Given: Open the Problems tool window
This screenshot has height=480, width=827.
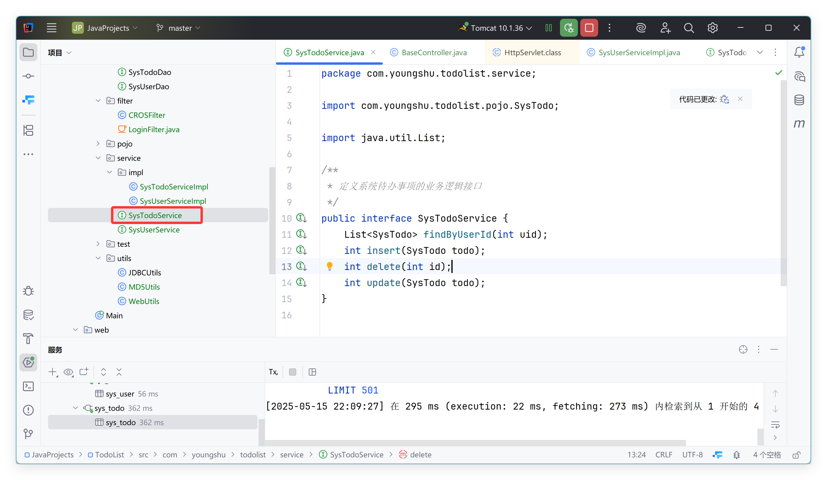Looking at the screenshot, I should tap(29, 410).
